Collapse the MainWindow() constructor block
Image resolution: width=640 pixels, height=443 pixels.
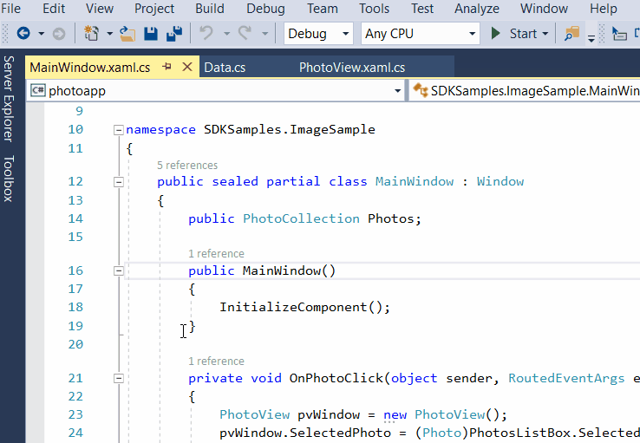tap(118, 270)
